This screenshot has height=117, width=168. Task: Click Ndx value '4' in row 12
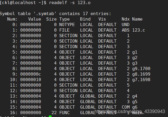tap(128, 90)
